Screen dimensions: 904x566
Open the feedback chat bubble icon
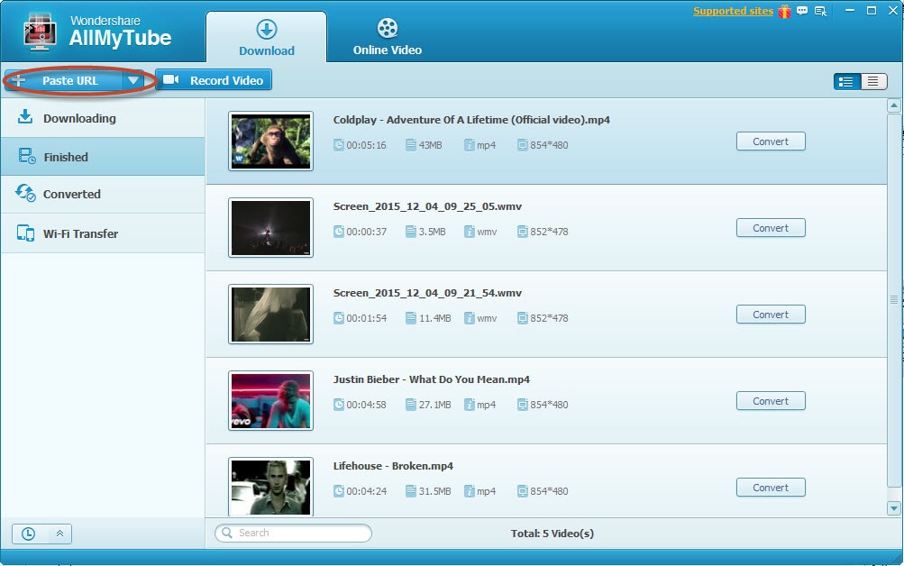pos(802,11)
